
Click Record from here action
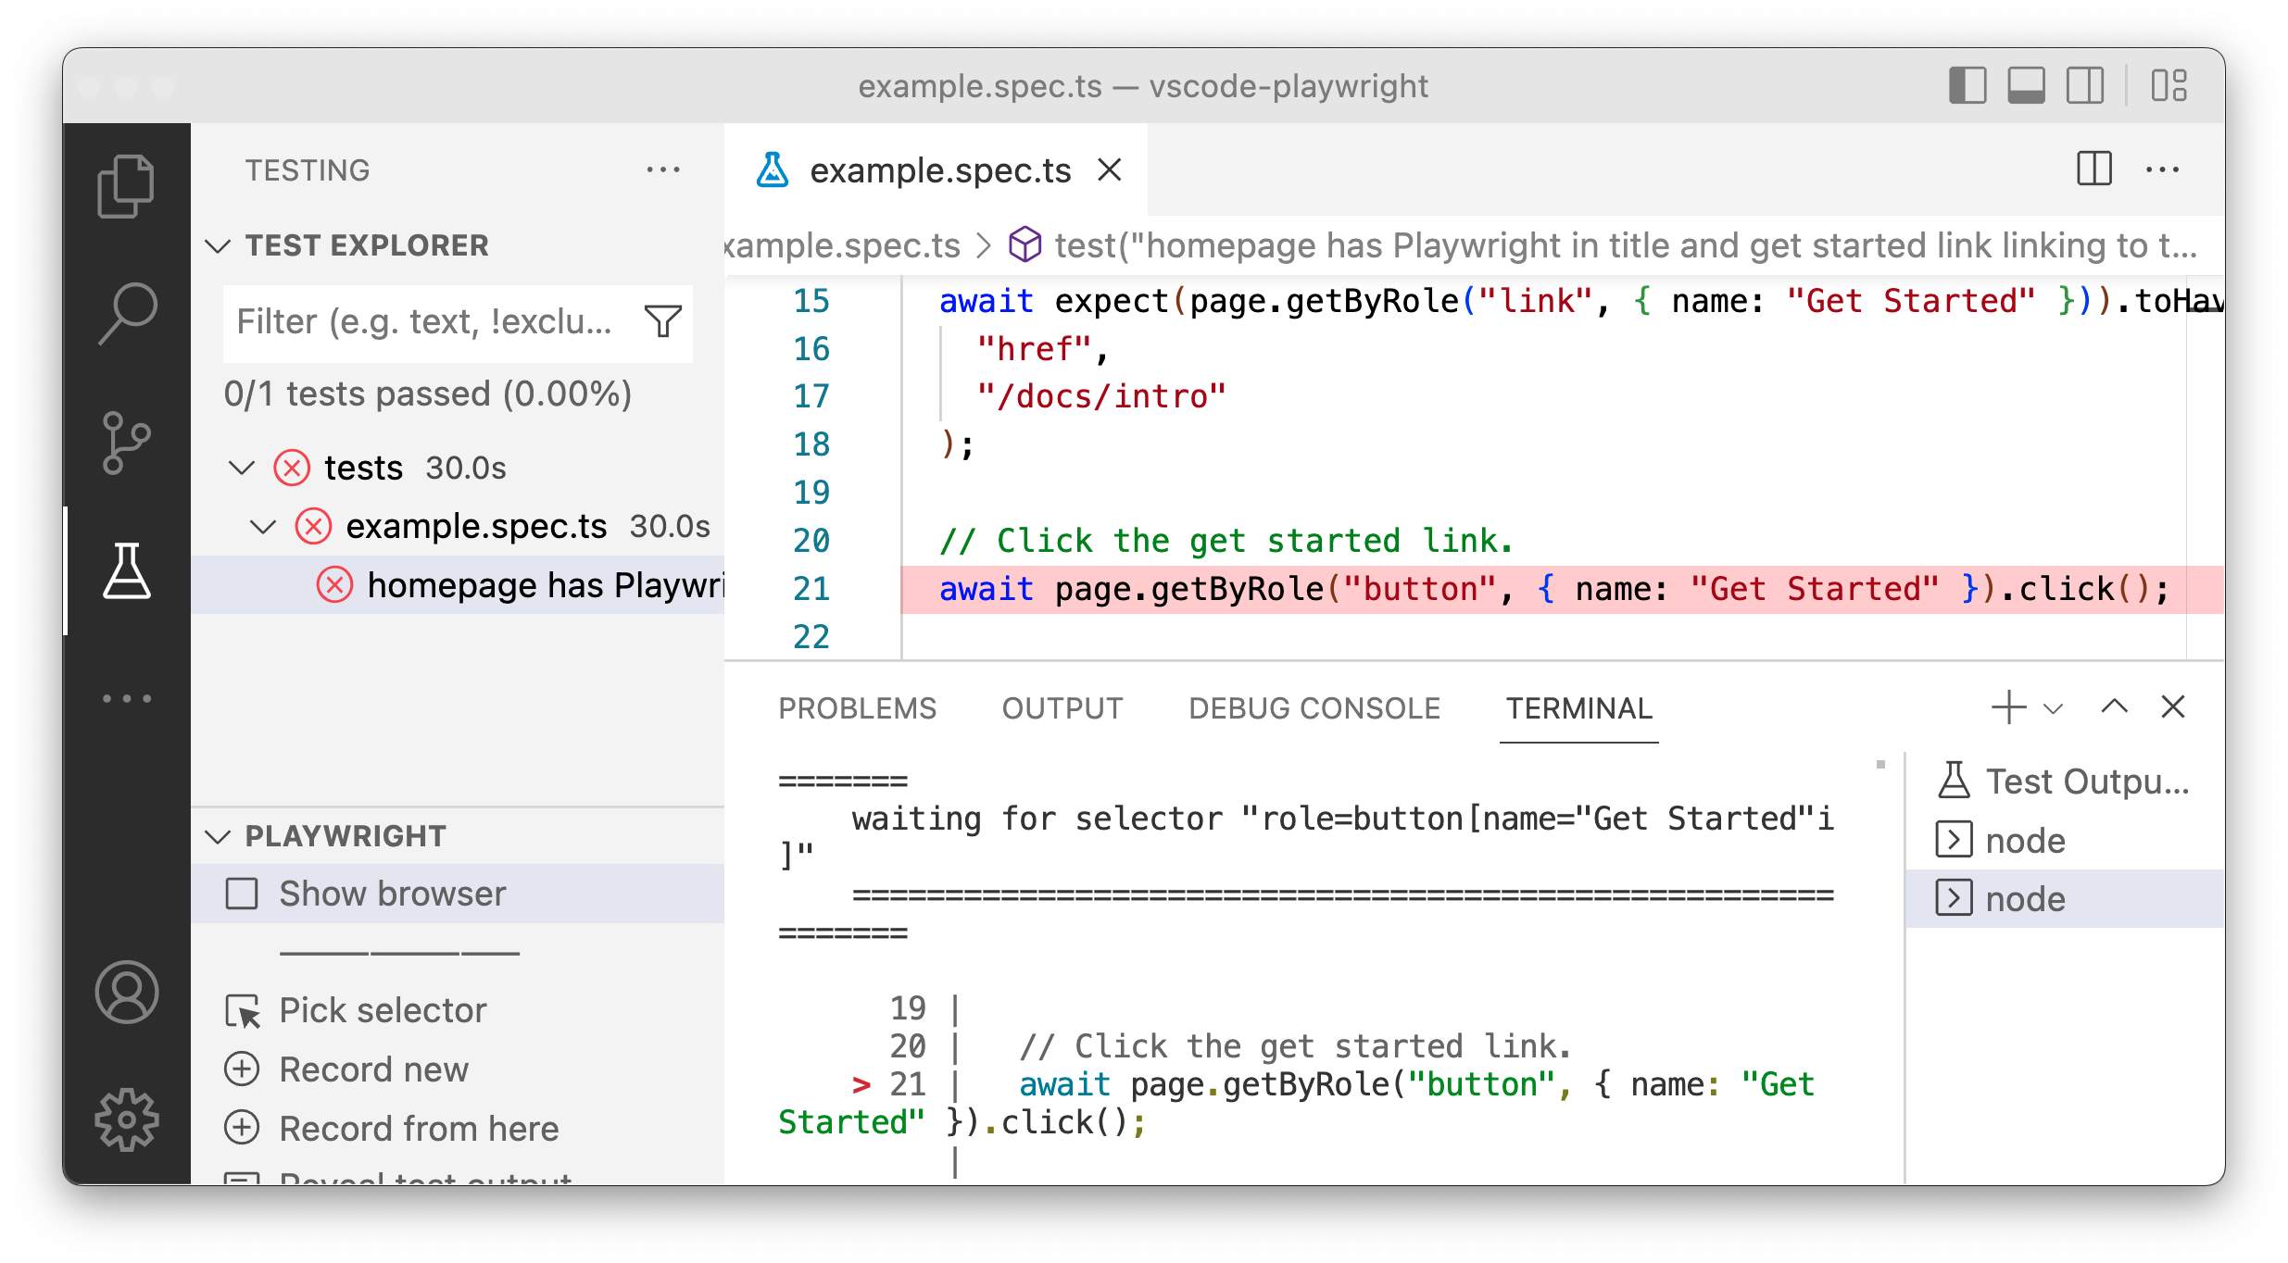click(x=419, y=1129)
